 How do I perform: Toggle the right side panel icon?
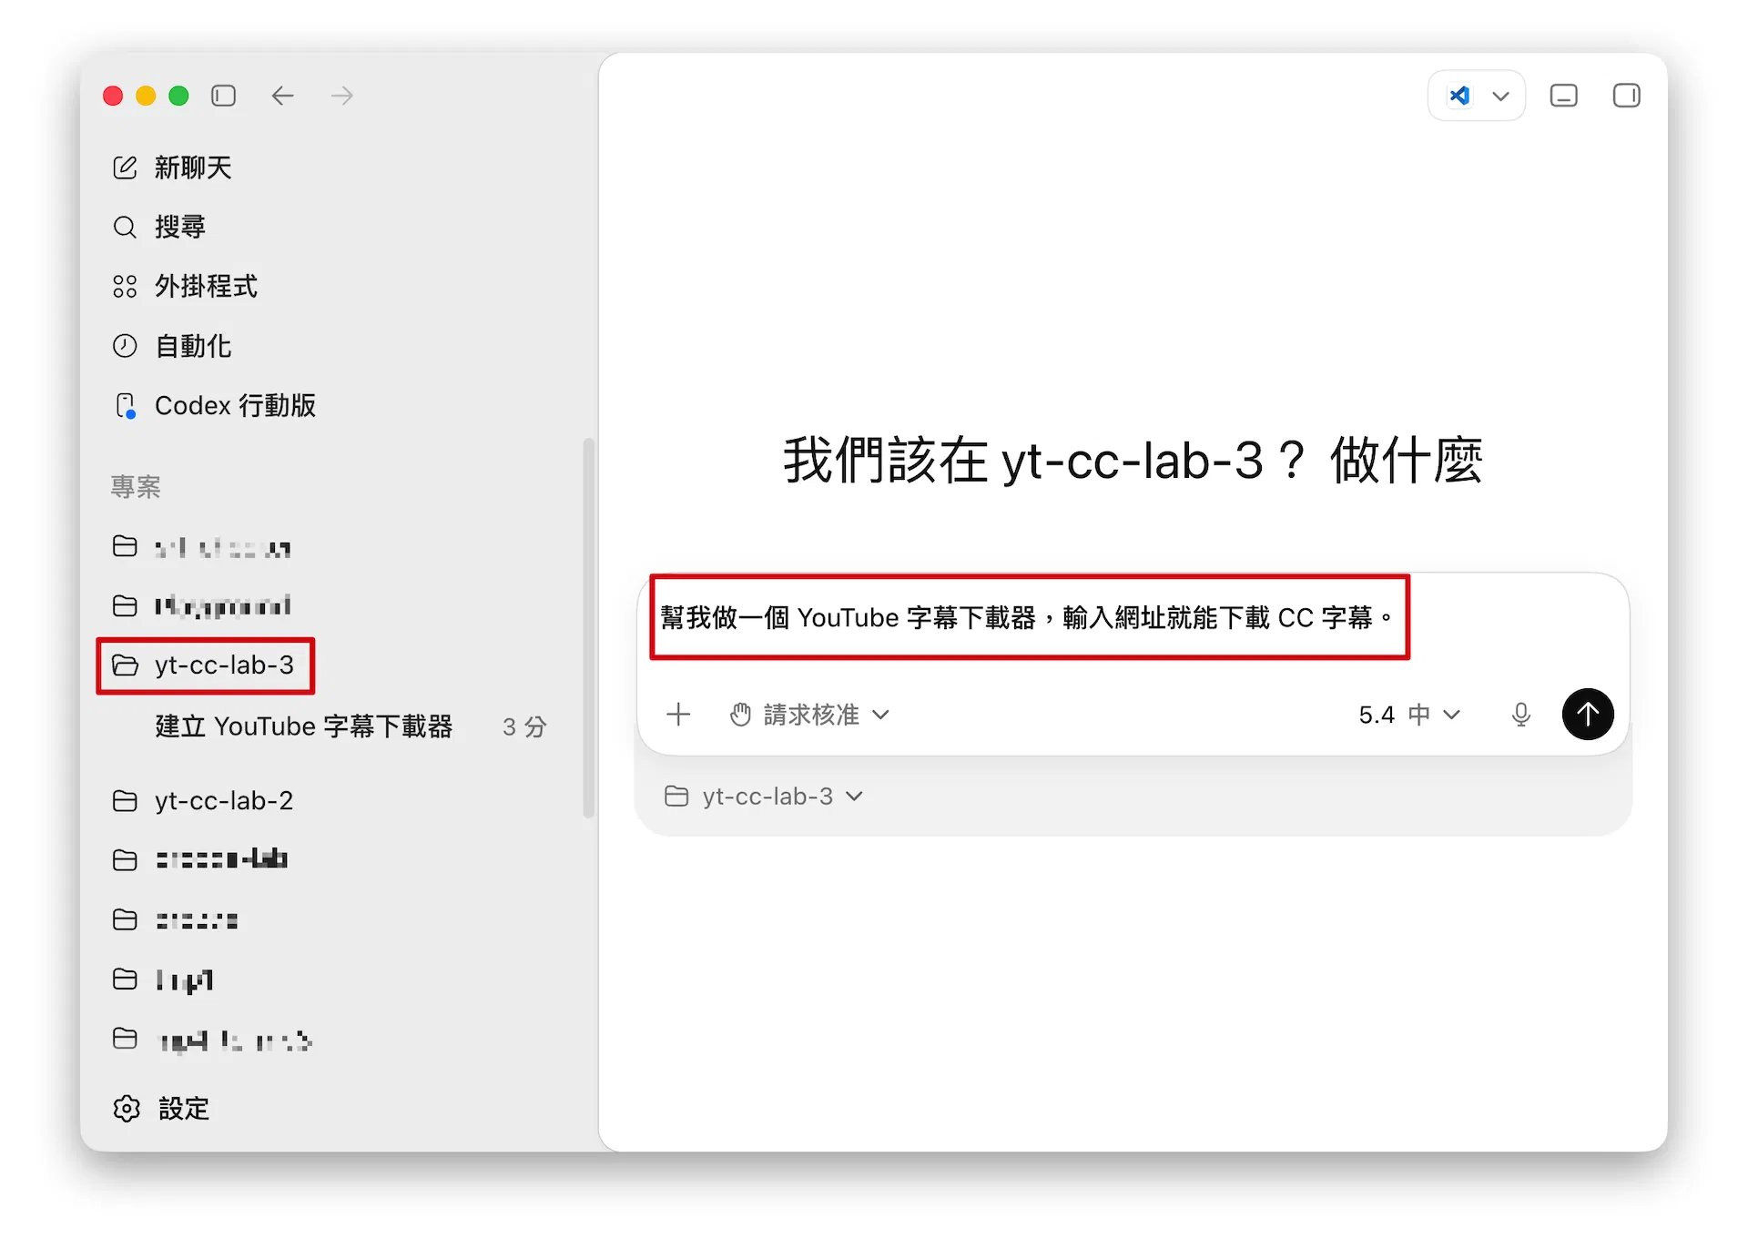pyautogui.click(x=1626, y=96)
